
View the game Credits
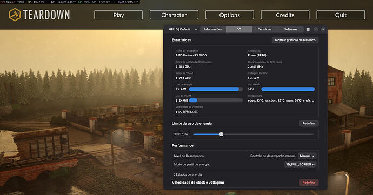click(x=285, y=15)
